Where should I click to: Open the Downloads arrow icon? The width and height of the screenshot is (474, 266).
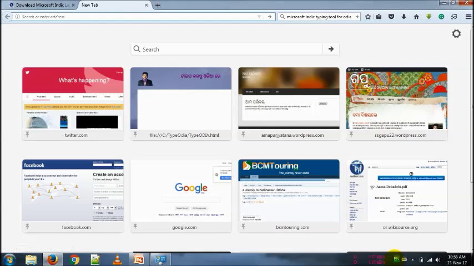(x=404, y=17)
